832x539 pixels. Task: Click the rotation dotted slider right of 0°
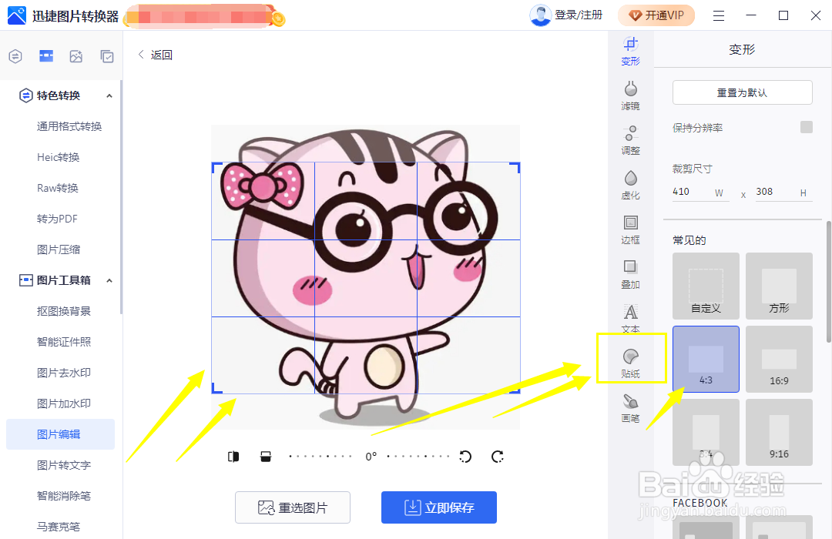418,457
